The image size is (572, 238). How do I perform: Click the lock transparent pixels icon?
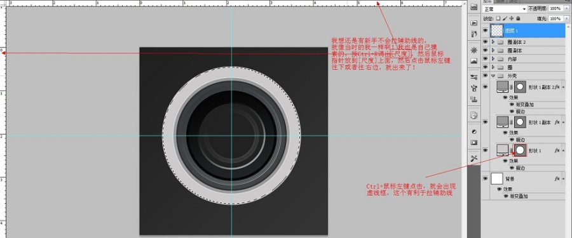pyautogui.click(x=498, y=18)
